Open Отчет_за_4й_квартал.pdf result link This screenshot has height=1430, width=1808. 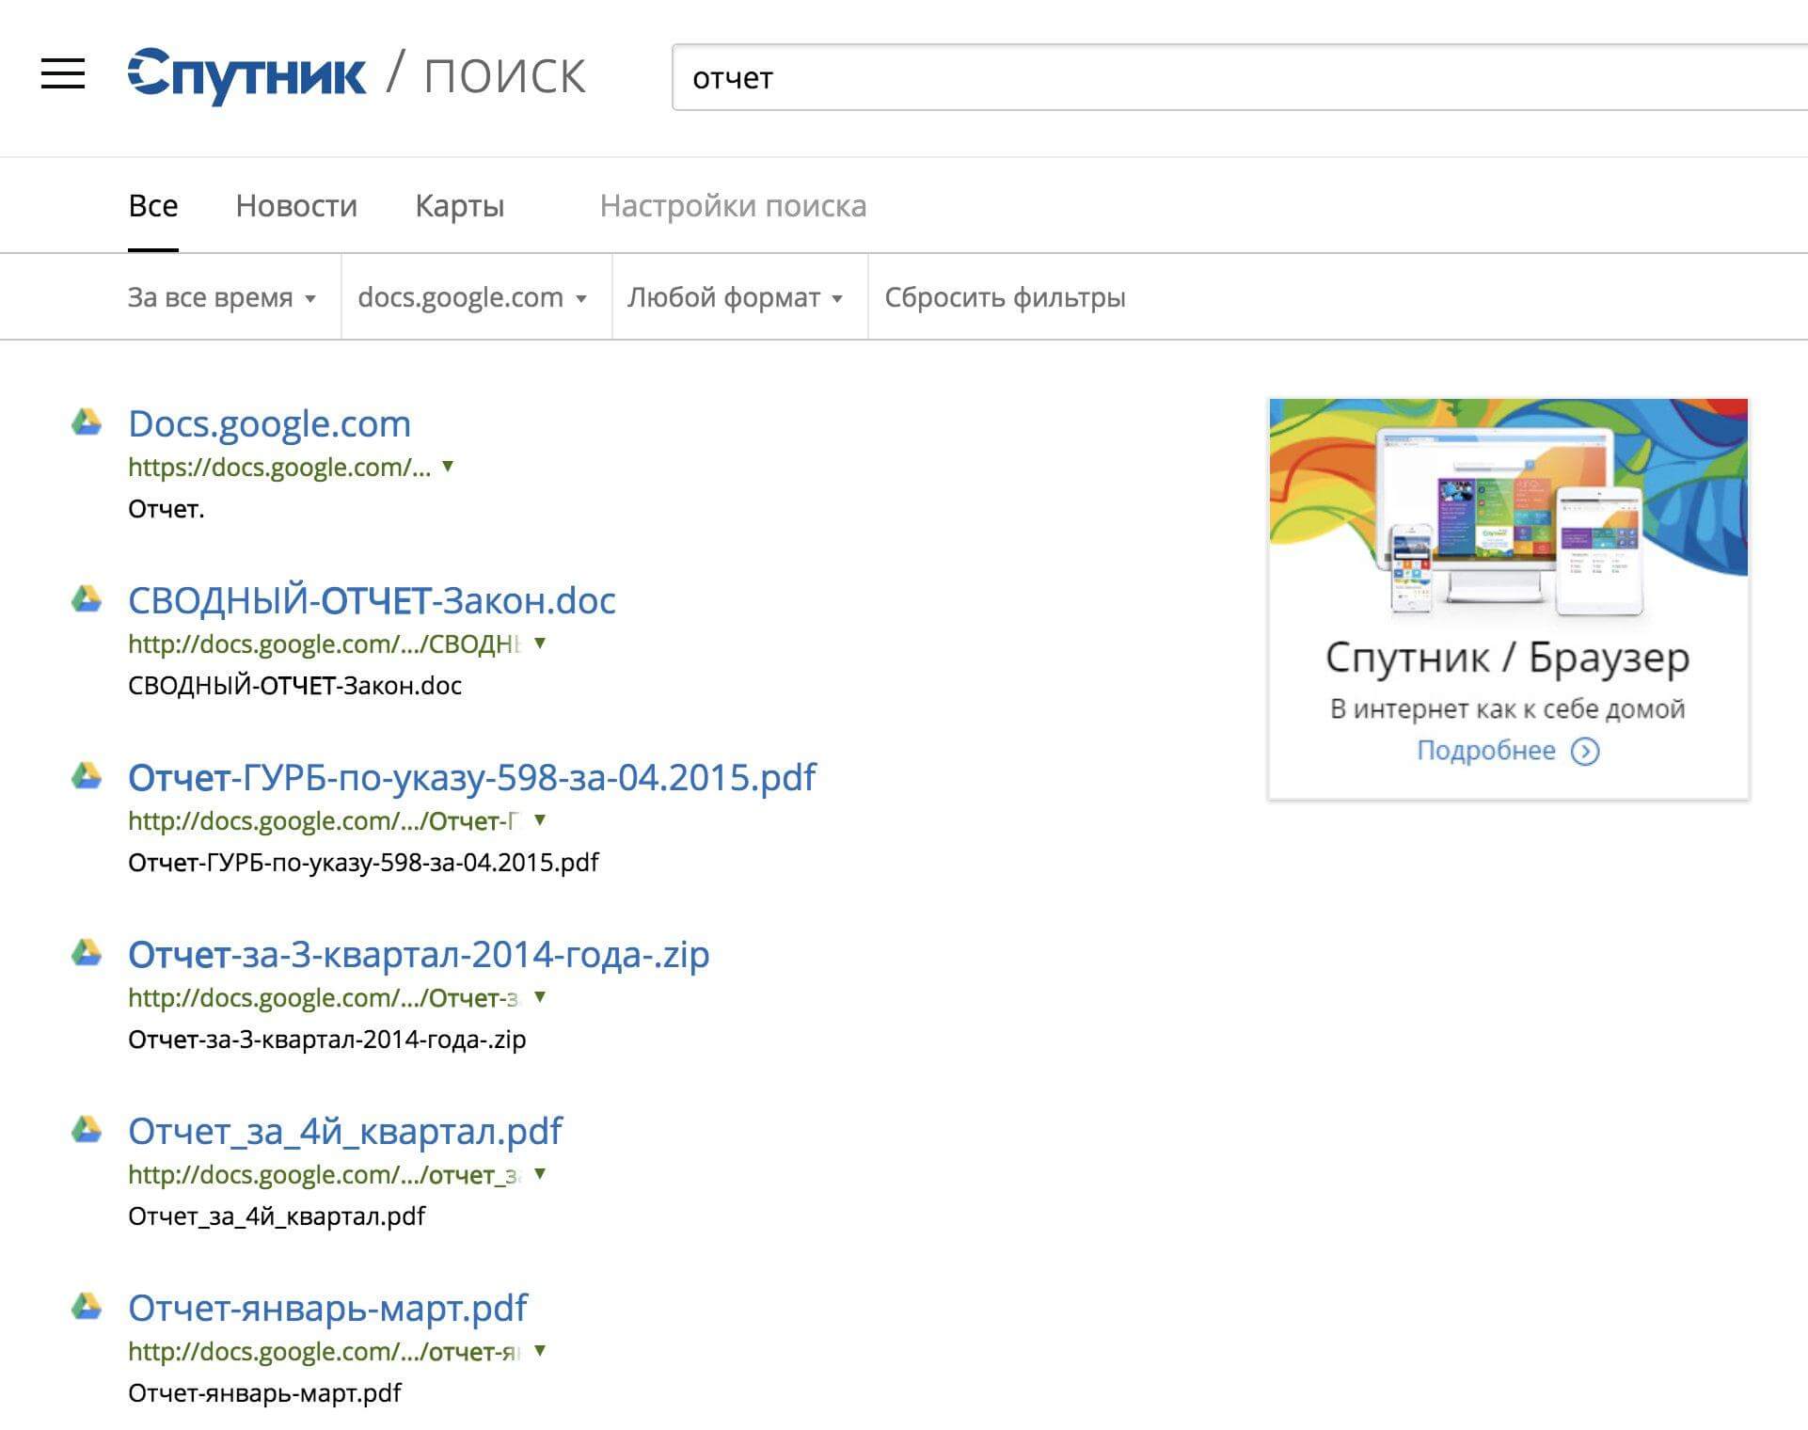coord(345,1131)
